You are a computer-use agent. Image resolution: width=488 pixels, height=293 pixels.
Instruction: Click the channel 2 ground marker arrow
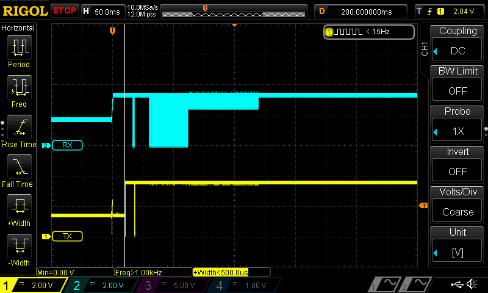46,145
